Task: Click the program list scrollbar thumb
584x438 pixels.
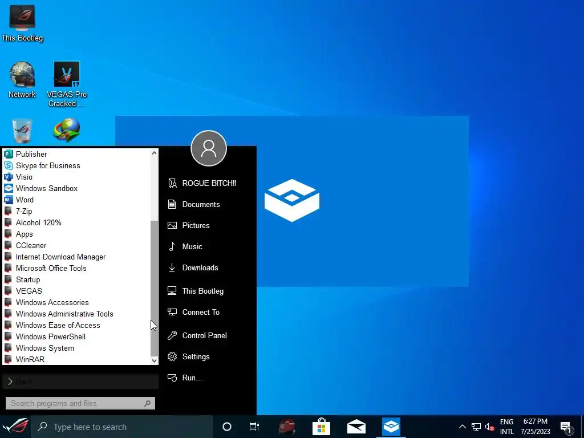Action: click(x=154, y=288)
